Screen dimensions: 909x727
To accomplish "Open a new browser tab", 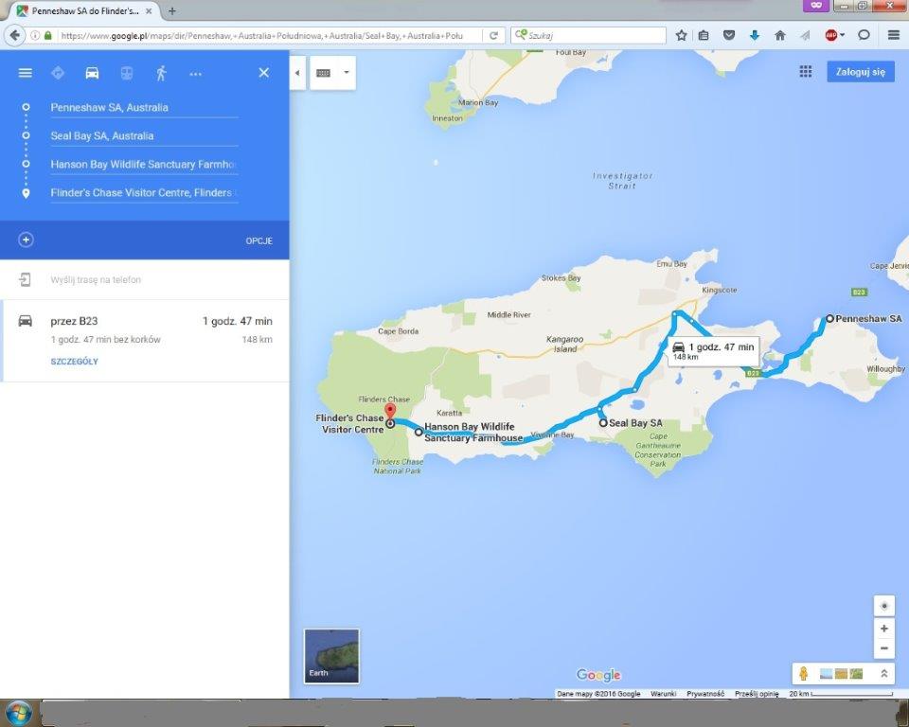I will click(x=172, y=11).
